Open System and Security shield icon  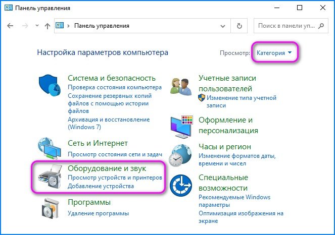coord(50,85)
